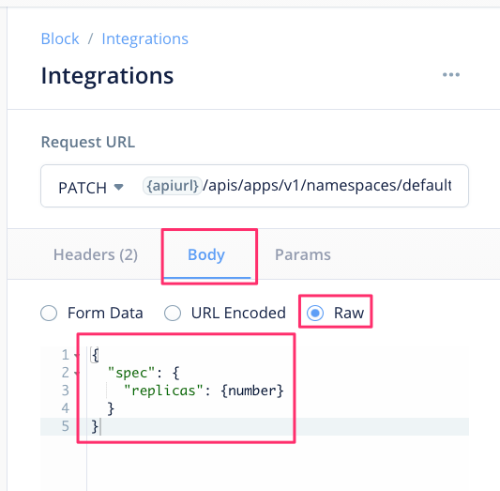Open the three-dot more options menu

tap(451, 75)
